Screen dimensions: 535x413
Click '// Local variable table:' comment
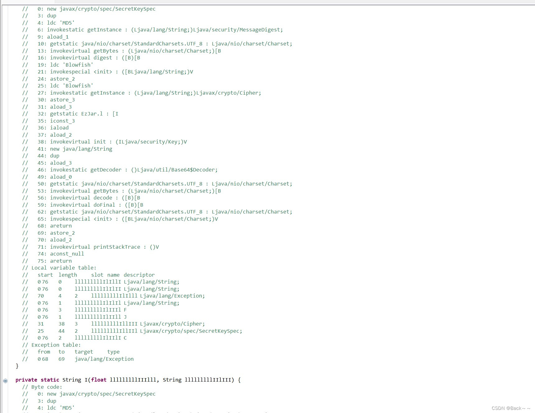(59, 268)
